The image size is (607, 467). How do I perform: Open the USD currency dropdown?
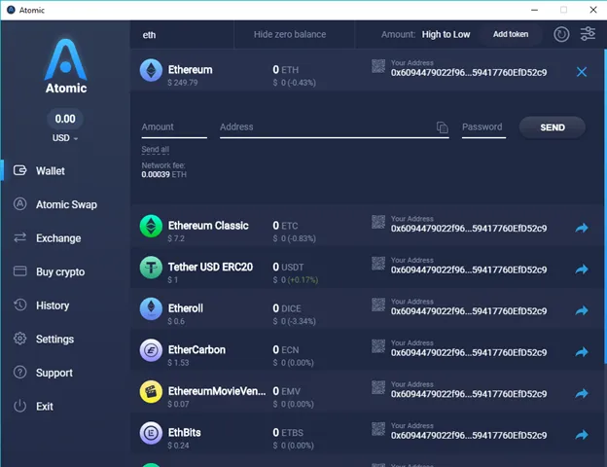65,138
